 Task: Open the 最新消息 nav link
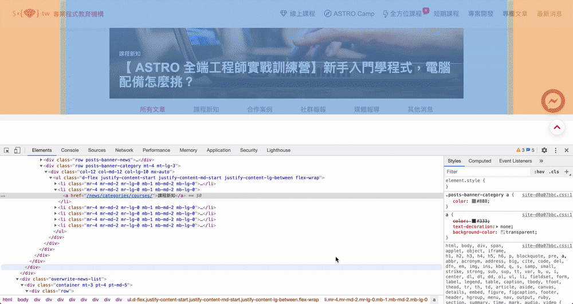click(550, 14)
